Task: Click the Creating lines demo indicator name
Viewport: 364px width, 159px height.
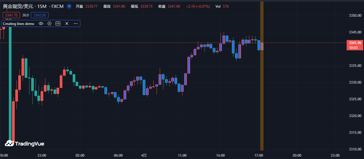Action: click(19, 24)
